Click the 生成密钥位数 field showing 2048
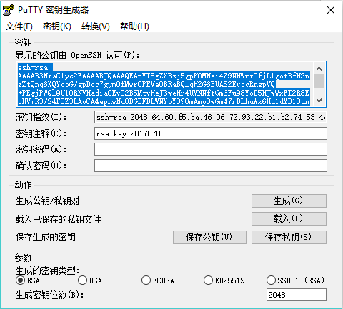 point(297,295)
